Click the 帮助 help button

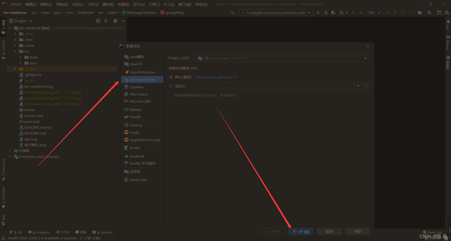click(x=358, y=232)
